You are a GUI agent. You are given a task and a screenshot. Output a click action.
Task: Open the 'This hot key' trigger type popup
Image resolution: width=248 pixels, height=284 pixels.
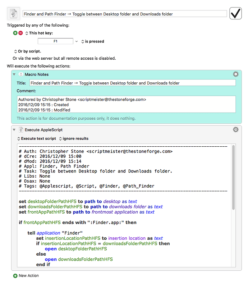39,33
